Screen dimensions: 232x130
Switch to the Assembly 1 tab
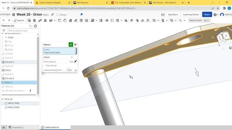[x=16, y=127]
